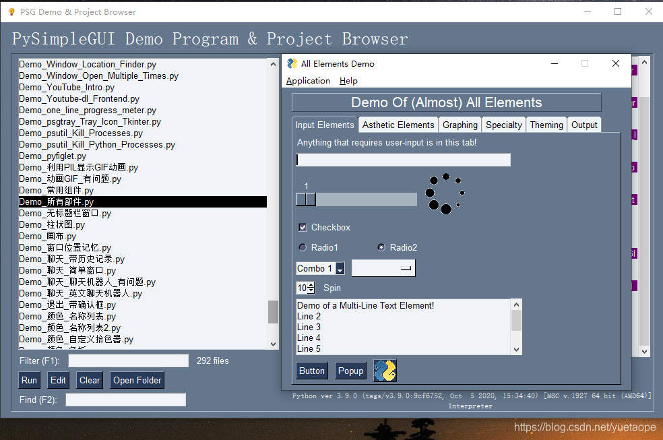Open the blank option menu dropdown
Screen dimensions: 663x440
click(x=383, y=268)
